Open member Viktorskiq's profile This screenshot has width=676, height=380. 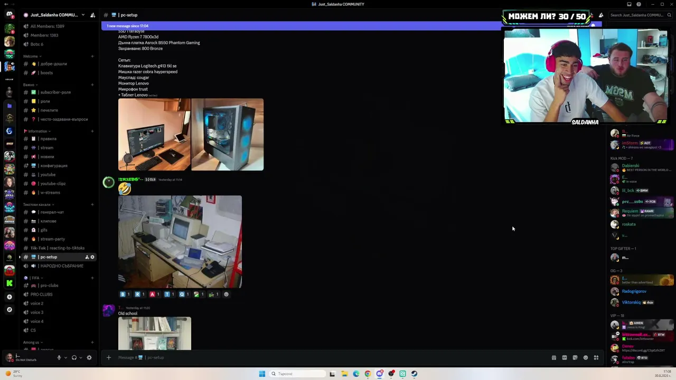(x=642, y=302)
